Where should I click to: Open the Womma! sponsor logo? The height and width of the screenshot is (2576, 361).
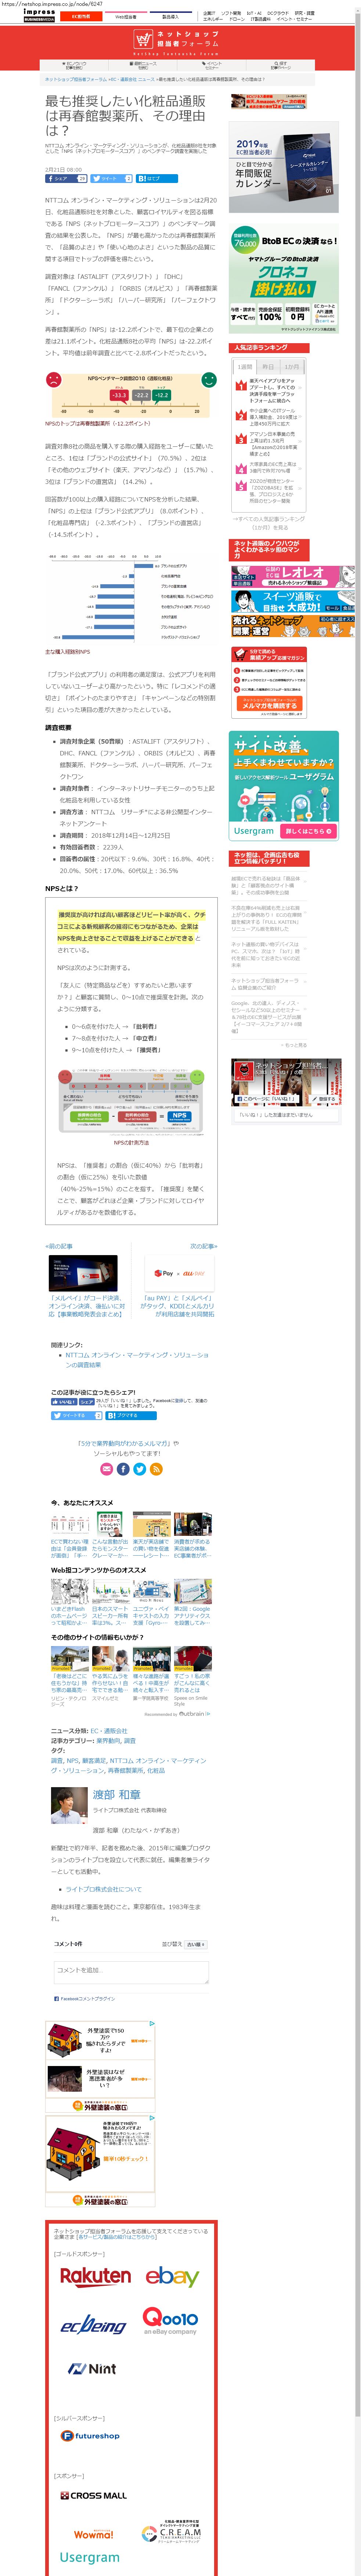pyautogui.click(x=94, y=2535)
